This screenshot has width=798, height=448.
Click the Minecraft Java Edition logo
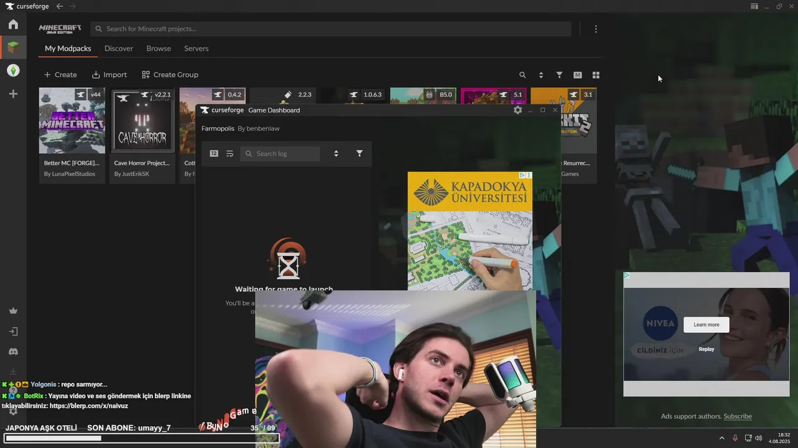(60, 29)
